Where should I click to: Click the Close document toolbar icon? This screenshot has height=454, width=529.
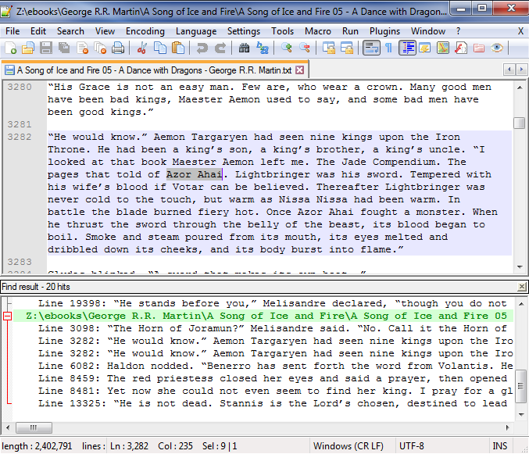click(82, 48)
